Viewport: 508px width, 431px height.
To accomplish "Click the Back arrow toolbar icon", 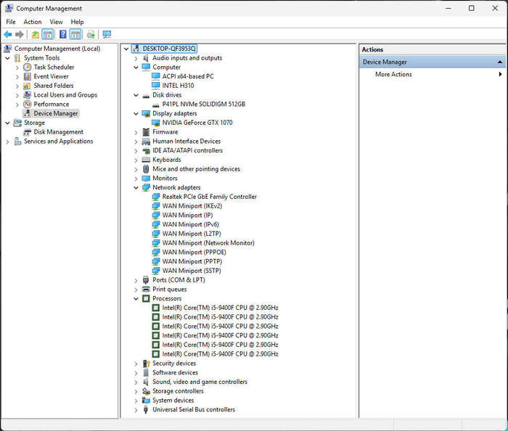I will tap(8, 34).
